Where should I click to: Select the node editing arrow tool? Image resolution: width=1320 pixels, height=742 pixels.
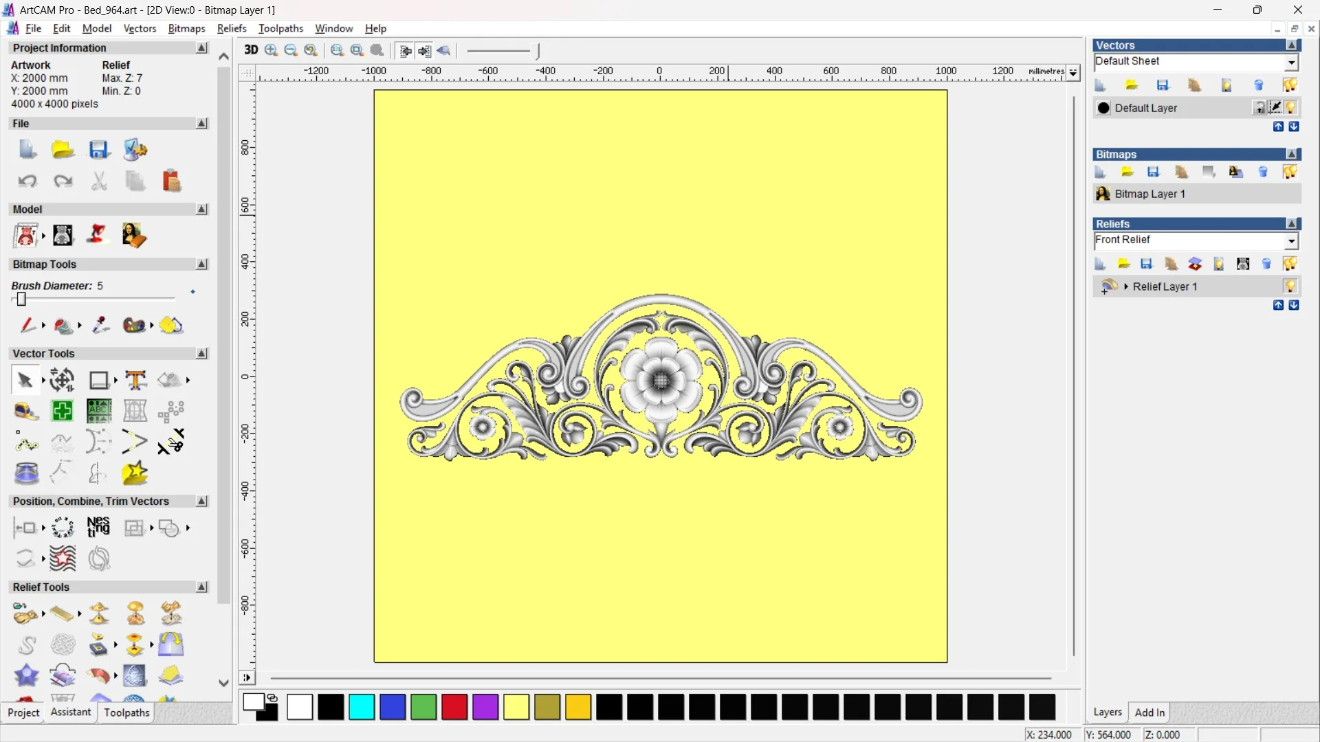[25, 380]
